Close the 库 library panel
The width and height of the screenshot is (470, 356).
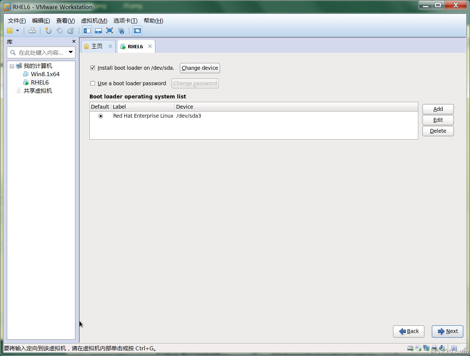click(x=74, y=41)
